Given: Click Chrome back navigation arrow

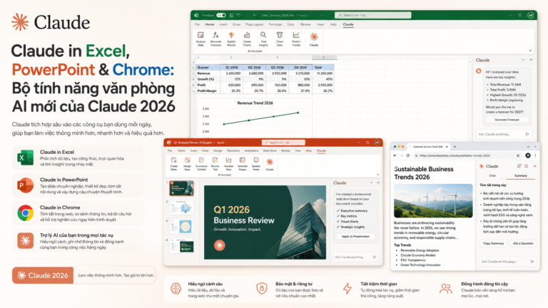Looking at the screenshot, I should coord(395,155).
